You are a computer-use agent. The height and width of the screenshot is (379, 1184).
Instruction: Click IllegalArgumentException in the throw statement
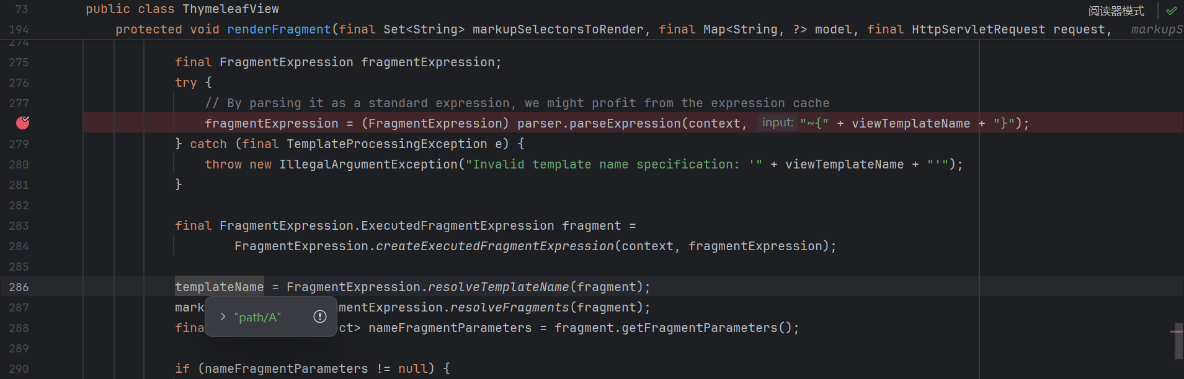point(368,164)
